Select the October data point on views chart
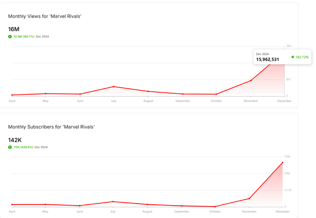The image size is (316, 218). pyautogui.click(x=216, y=94)
